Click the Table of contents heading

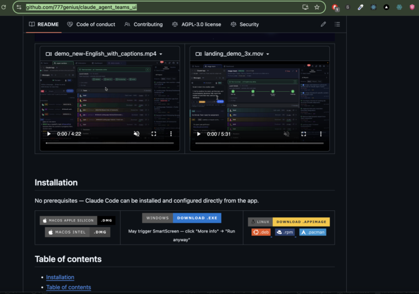pyautogui.click(x=68, y=259)
